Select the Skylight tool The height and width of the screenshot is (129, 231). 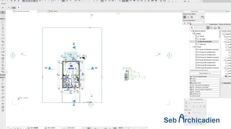(3, 55)
